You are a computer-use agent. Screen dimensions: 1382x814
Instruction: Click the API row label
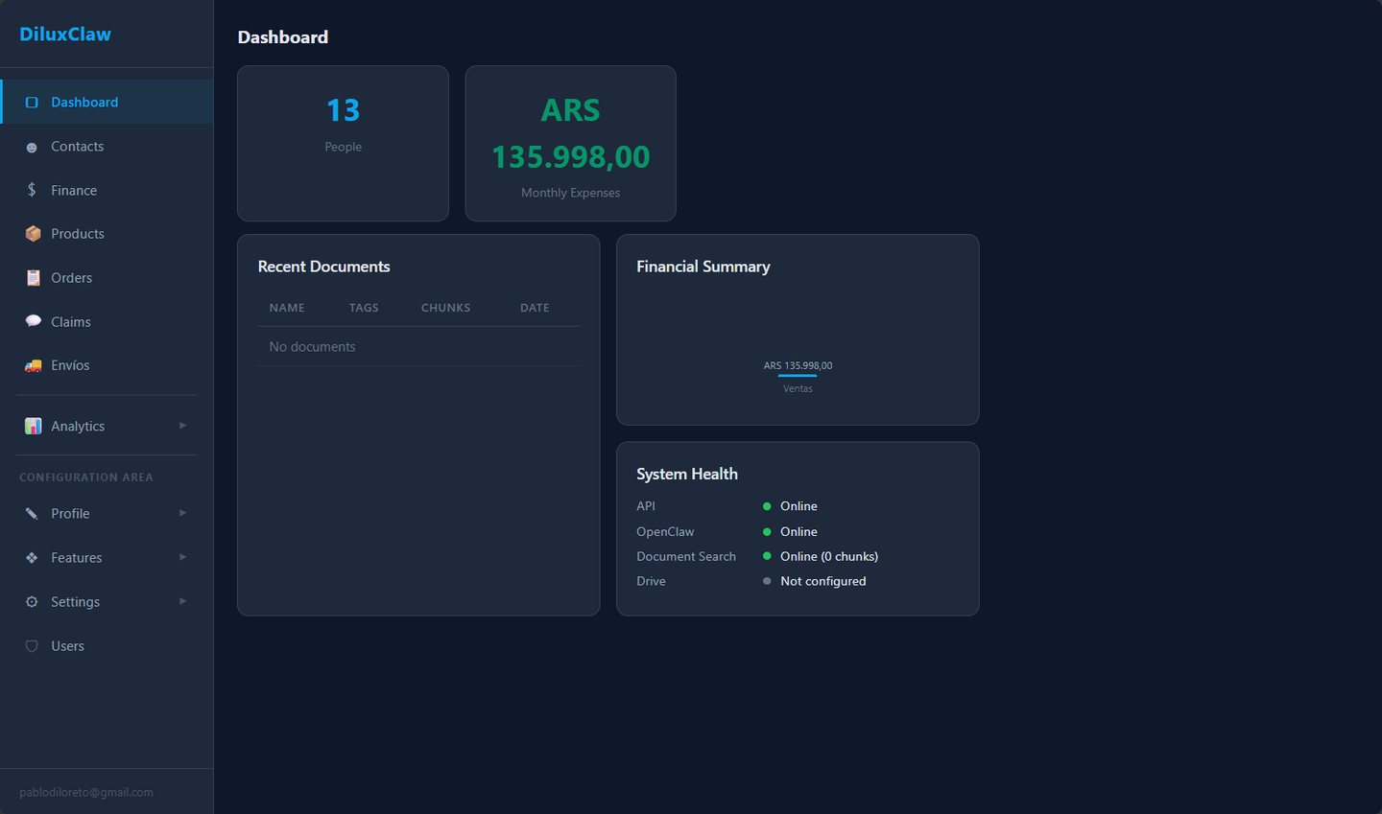click(x=646, y=506)
